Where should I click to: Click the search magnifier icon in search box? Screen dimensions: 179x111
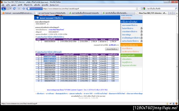tap(176, 9)
